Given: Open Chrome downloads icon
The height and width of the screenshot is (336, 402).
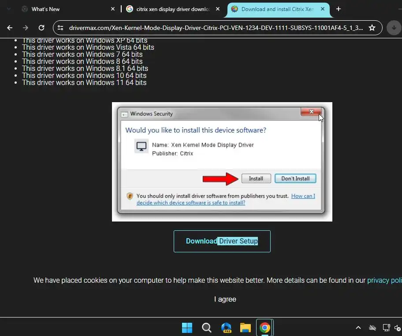Looking at the screenshot, I should [x=394, y=28].
